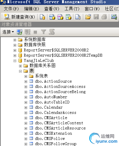119x146 pixels.
Task: Click the YangJiaLeClub database cylinder icon
Action: click(20, 60)
